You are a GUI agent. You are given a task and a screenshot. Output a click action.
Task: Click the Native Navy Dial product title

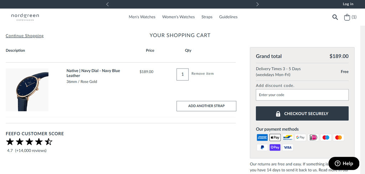93,73
